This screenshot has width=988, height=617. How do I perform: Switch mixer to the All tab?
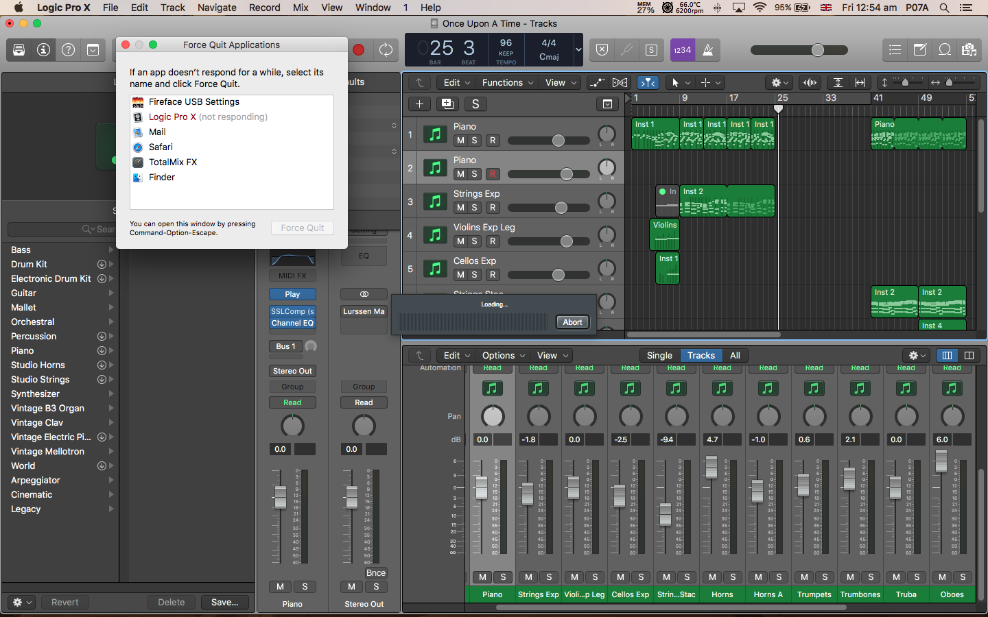735,356
